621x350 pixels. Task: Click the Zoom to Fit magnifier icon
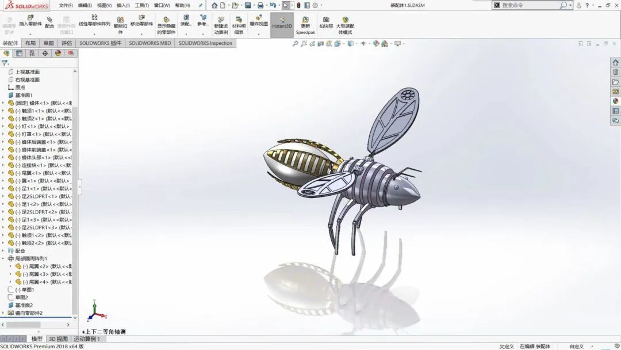click(295, 44)
